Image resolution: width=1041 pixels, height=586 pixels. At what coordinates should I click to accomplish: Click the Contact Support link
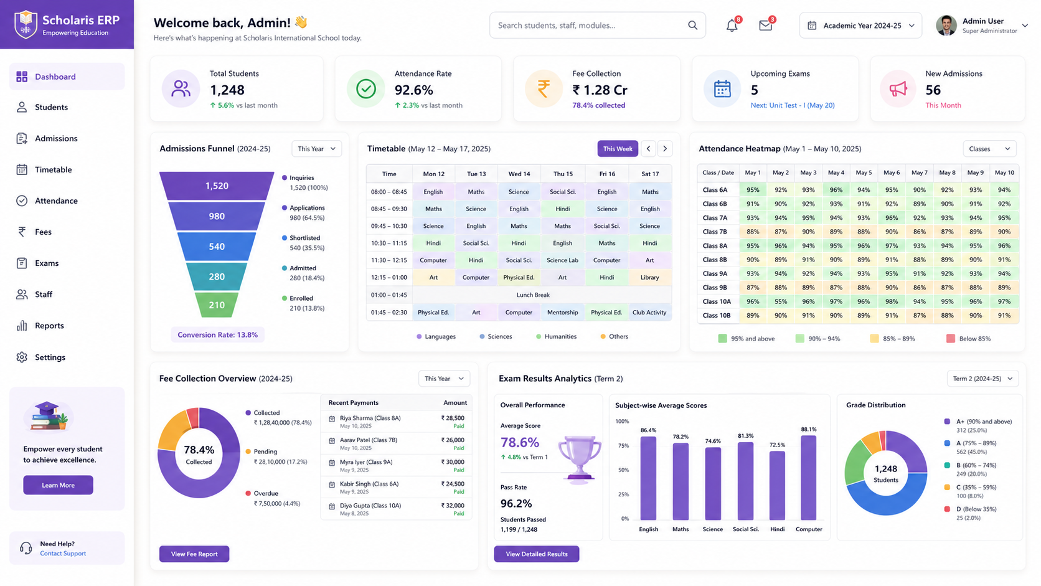63,554
